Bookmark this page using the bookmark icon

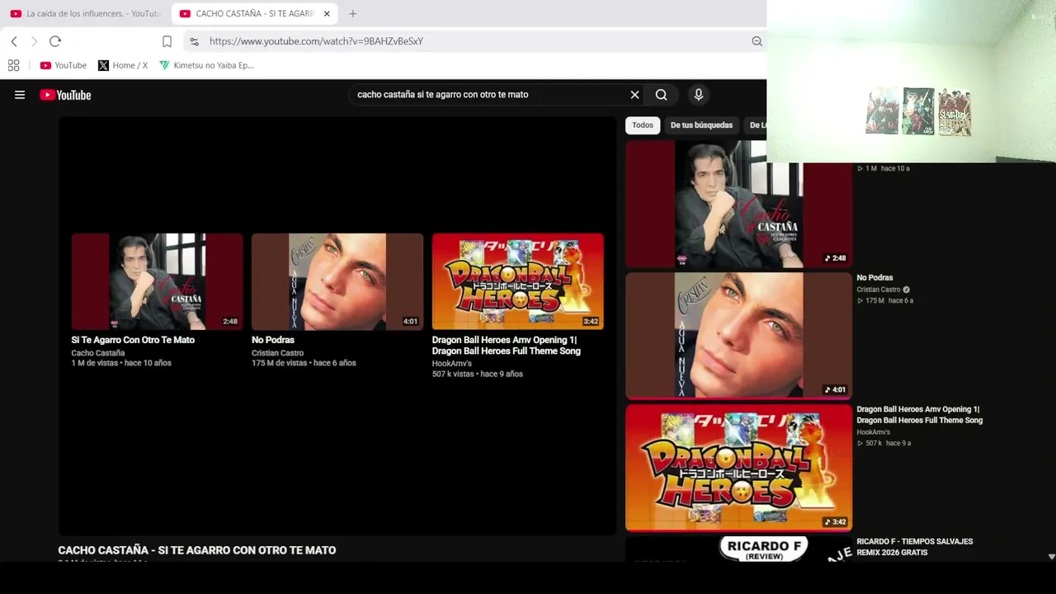167,41
